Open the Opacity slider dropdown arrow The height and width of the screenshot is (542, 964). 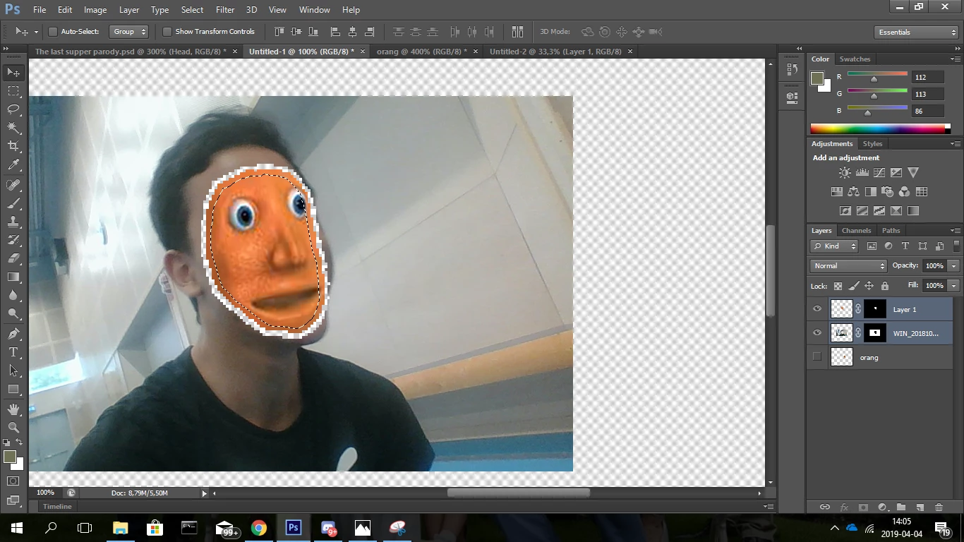[x=954, y=266]
